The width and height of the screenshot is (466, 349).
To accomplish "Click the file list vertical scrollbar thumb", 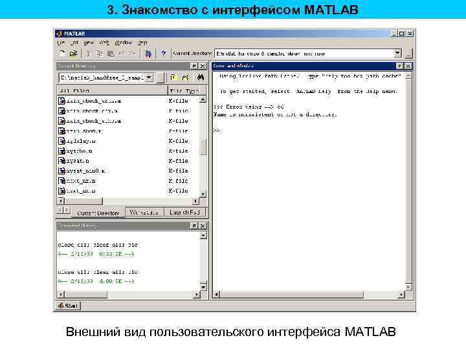I will (203, 147).
